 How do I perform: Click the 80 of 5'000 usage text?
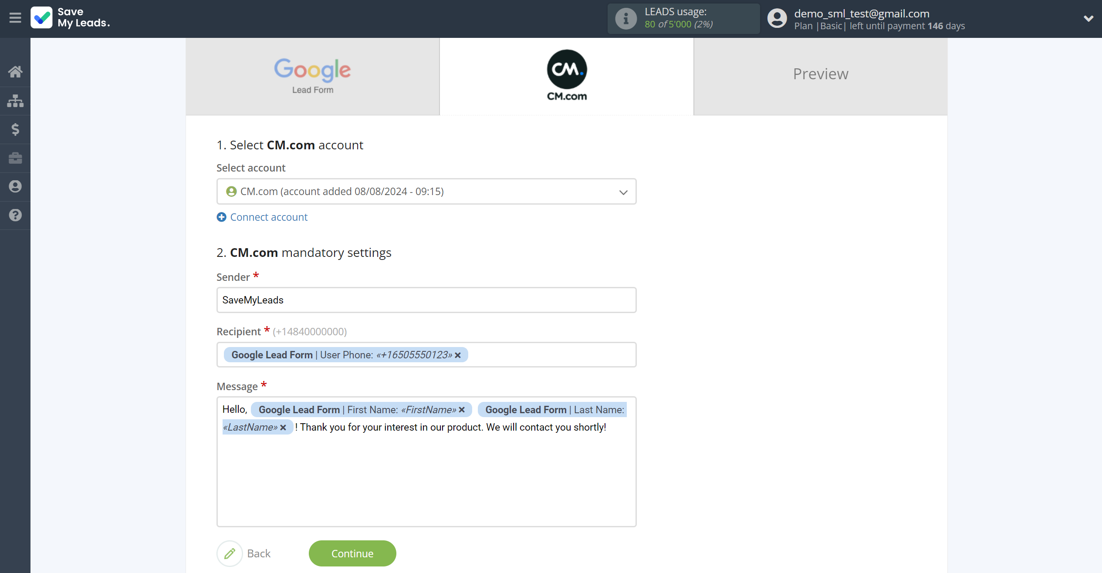click(679, 24)
